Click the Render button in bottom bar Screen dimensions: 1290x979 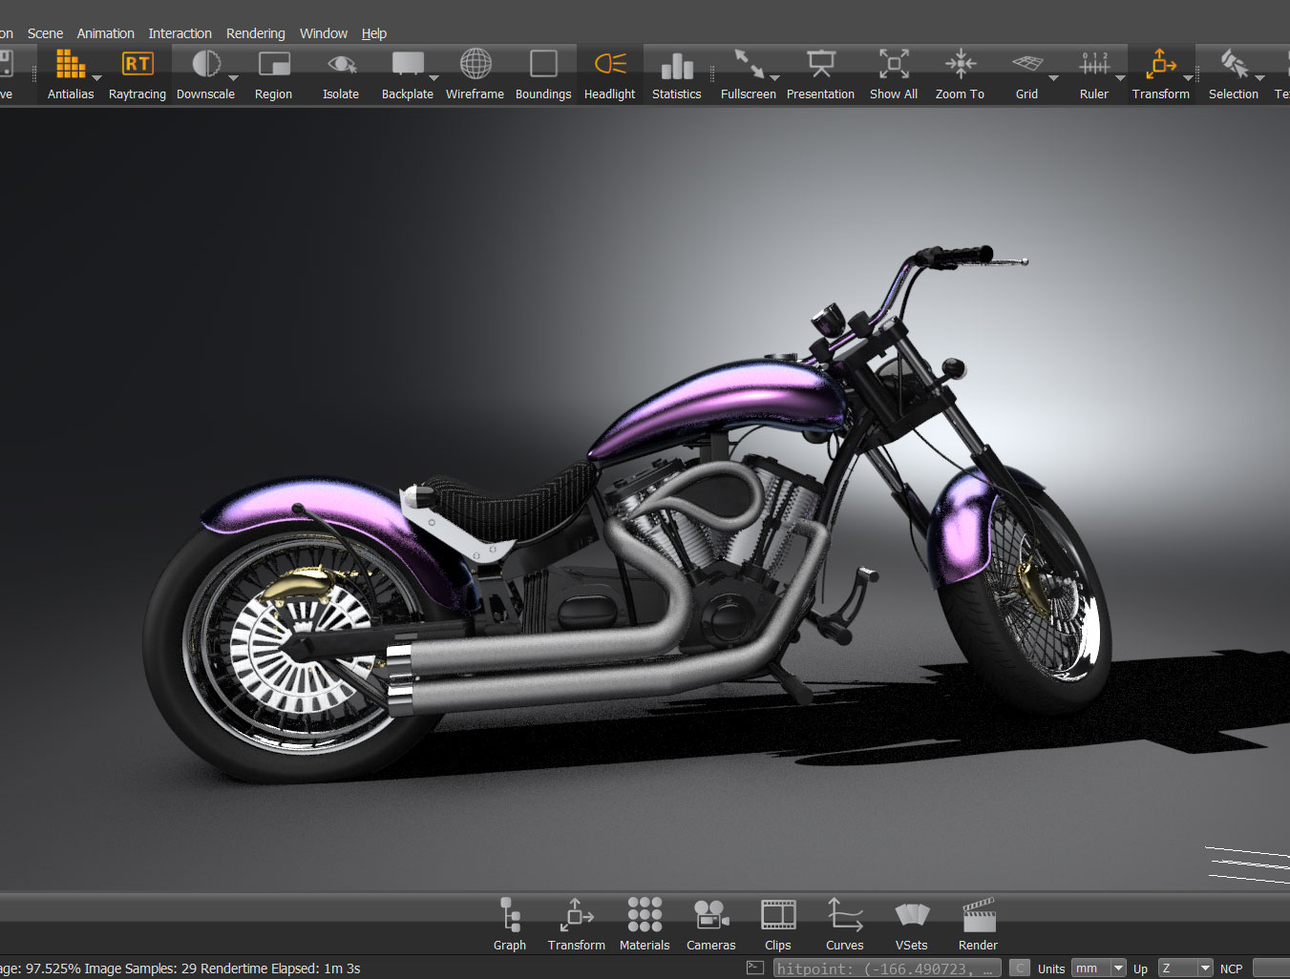pos(978,924)
